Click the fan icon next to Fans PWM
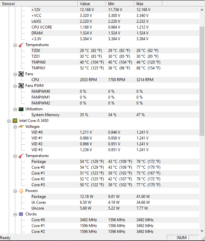The height and width of the screenshot is (241, 205). [21, 86]
